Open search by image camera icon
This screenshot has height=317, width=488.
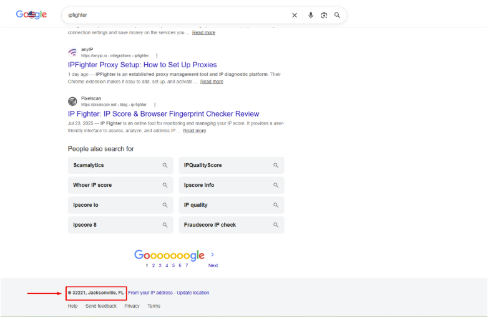(324, 15)
